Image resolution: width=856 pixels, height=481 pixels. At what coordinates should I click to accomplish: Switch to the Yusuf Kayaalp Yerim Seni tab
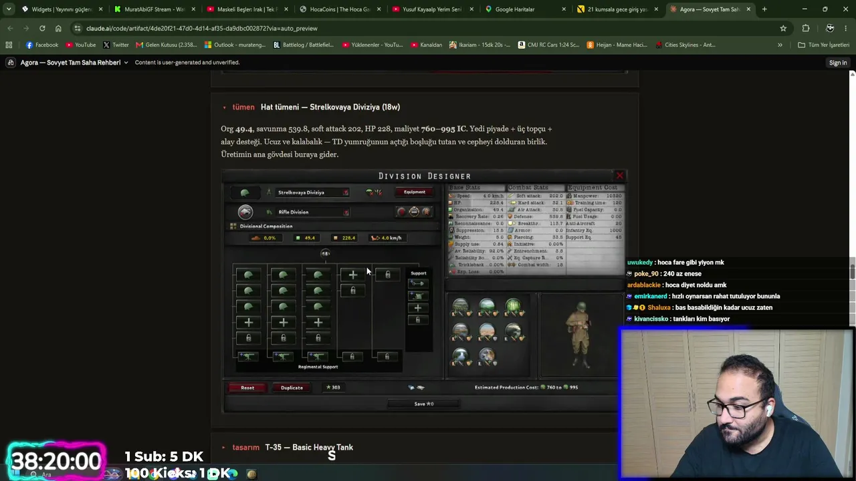(433, 9)
